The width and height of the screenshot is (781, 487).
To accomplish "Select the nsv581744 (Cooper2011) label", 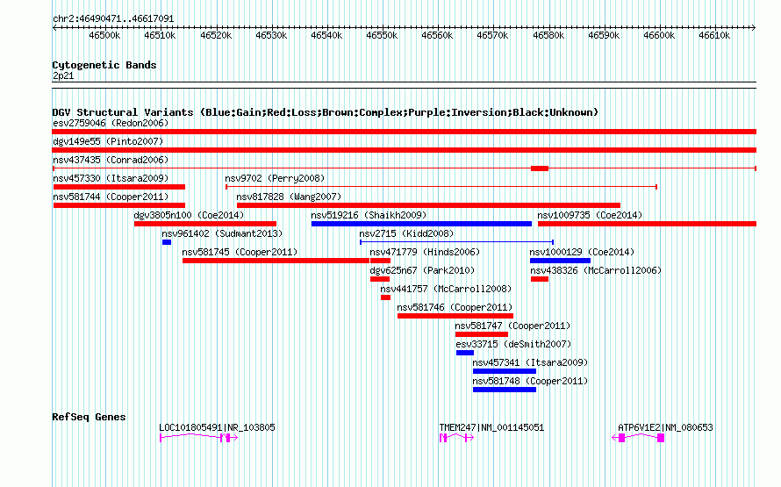I will 111,197.
